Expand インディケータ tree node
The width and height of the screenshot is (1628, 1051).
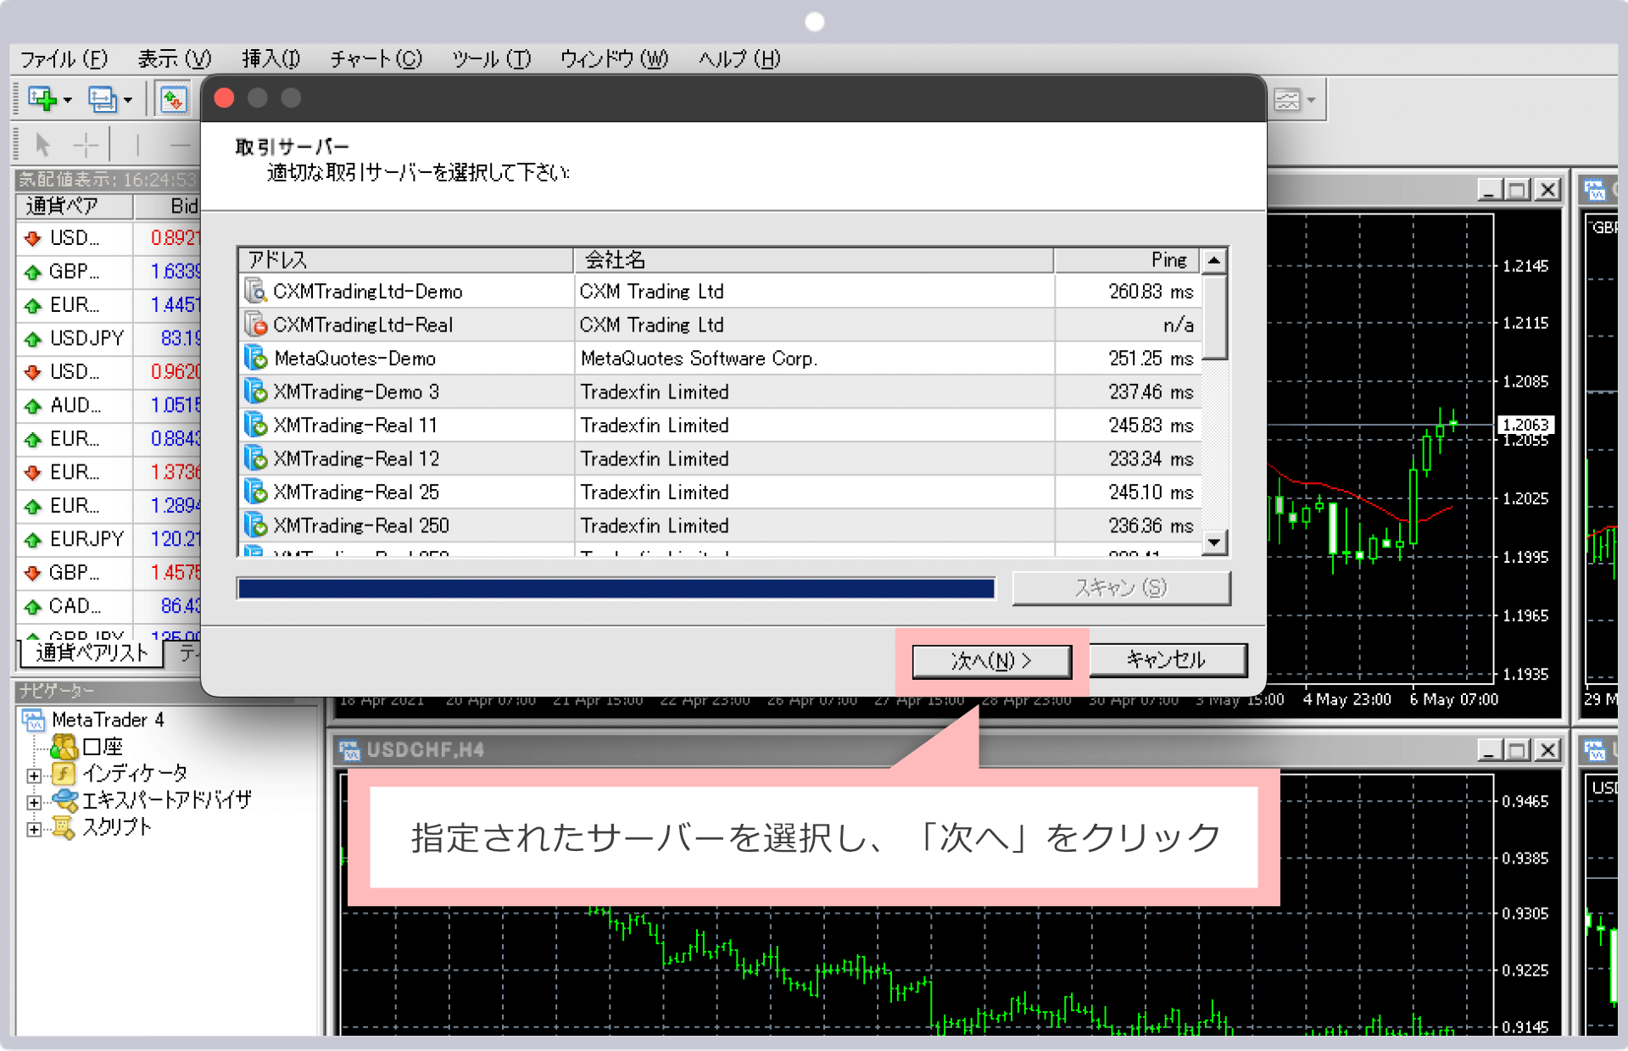[x=34, y=775]
